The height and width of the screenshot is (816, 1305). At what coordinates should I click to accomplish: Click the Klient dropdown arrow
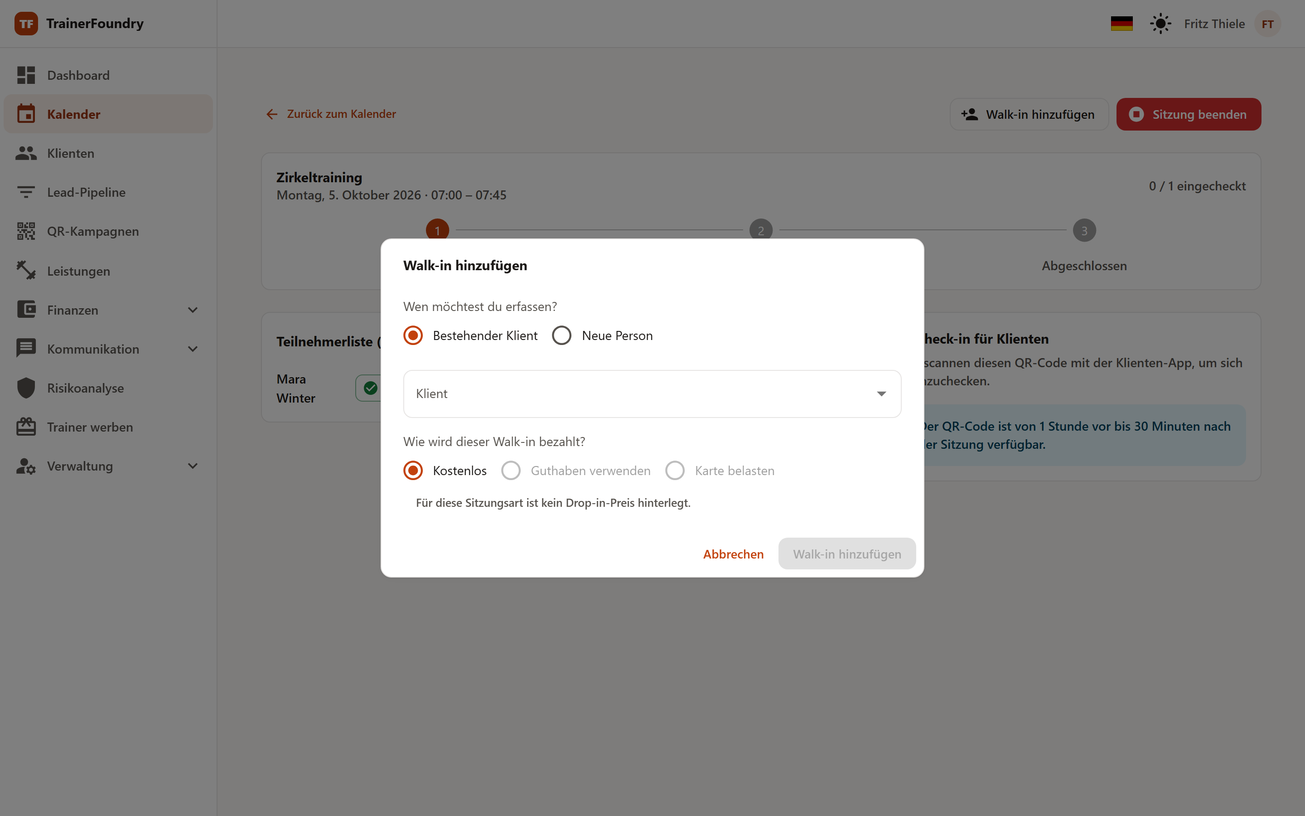881,394
